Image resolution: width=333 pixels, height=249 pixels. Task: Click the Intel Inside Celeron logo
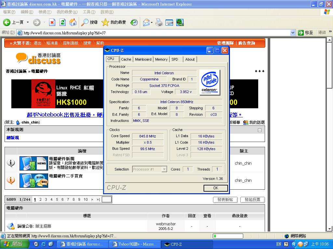tap(210, 82)
